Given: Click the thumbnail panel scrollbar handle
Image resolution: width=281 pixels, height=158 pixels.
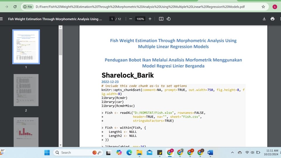Looking at the screenshot, I should [x=61, y=42].
